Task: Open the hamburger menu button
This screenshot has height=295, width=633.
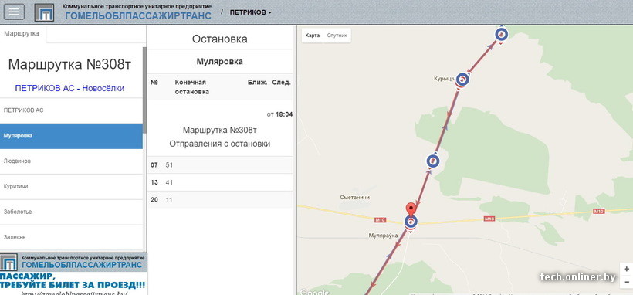Action: (x=14, y=12)
